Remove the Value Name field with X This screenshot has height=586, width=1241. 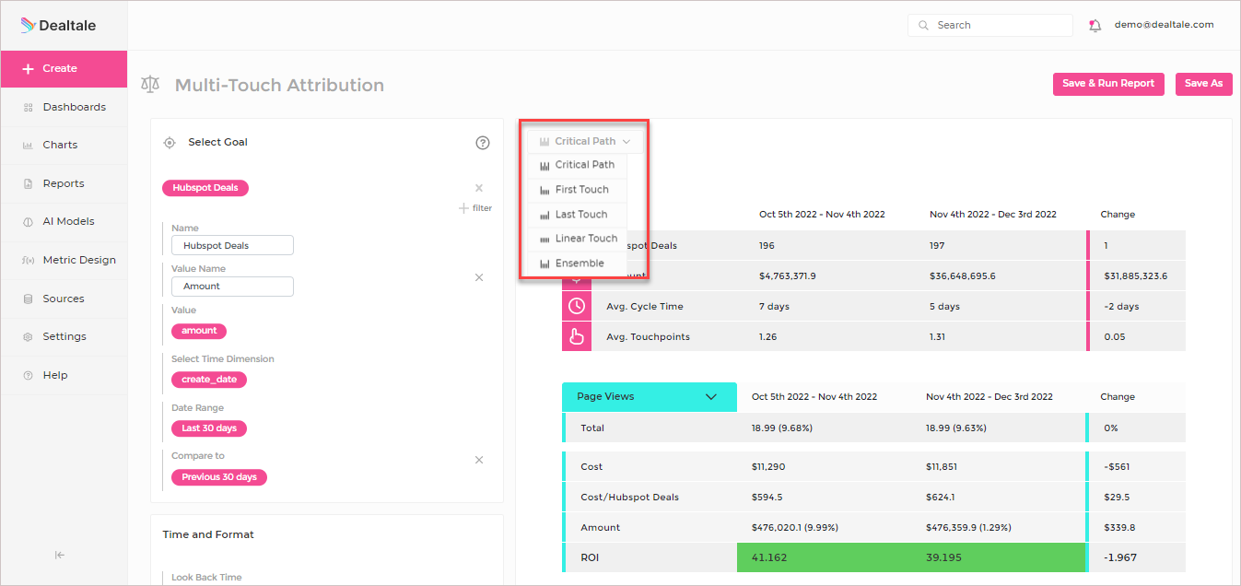pyautogui.click(x=479, y=277)
